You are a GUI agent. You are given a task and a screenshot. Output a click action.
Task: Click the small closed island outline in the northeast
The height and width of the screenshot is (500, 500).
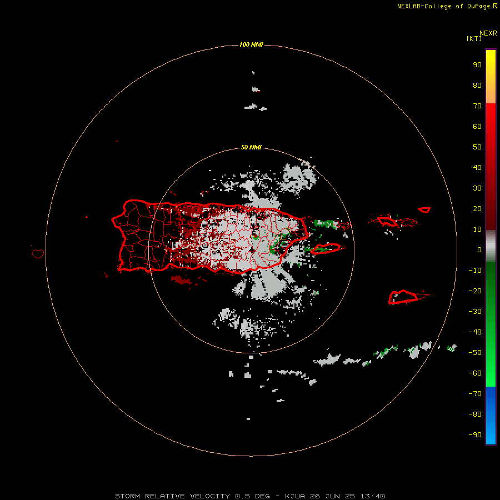424,210
